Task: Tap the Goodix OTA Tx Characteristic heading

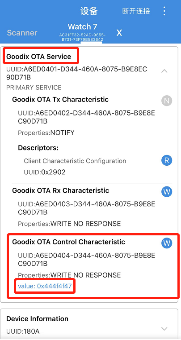Action: coord(60,100)
